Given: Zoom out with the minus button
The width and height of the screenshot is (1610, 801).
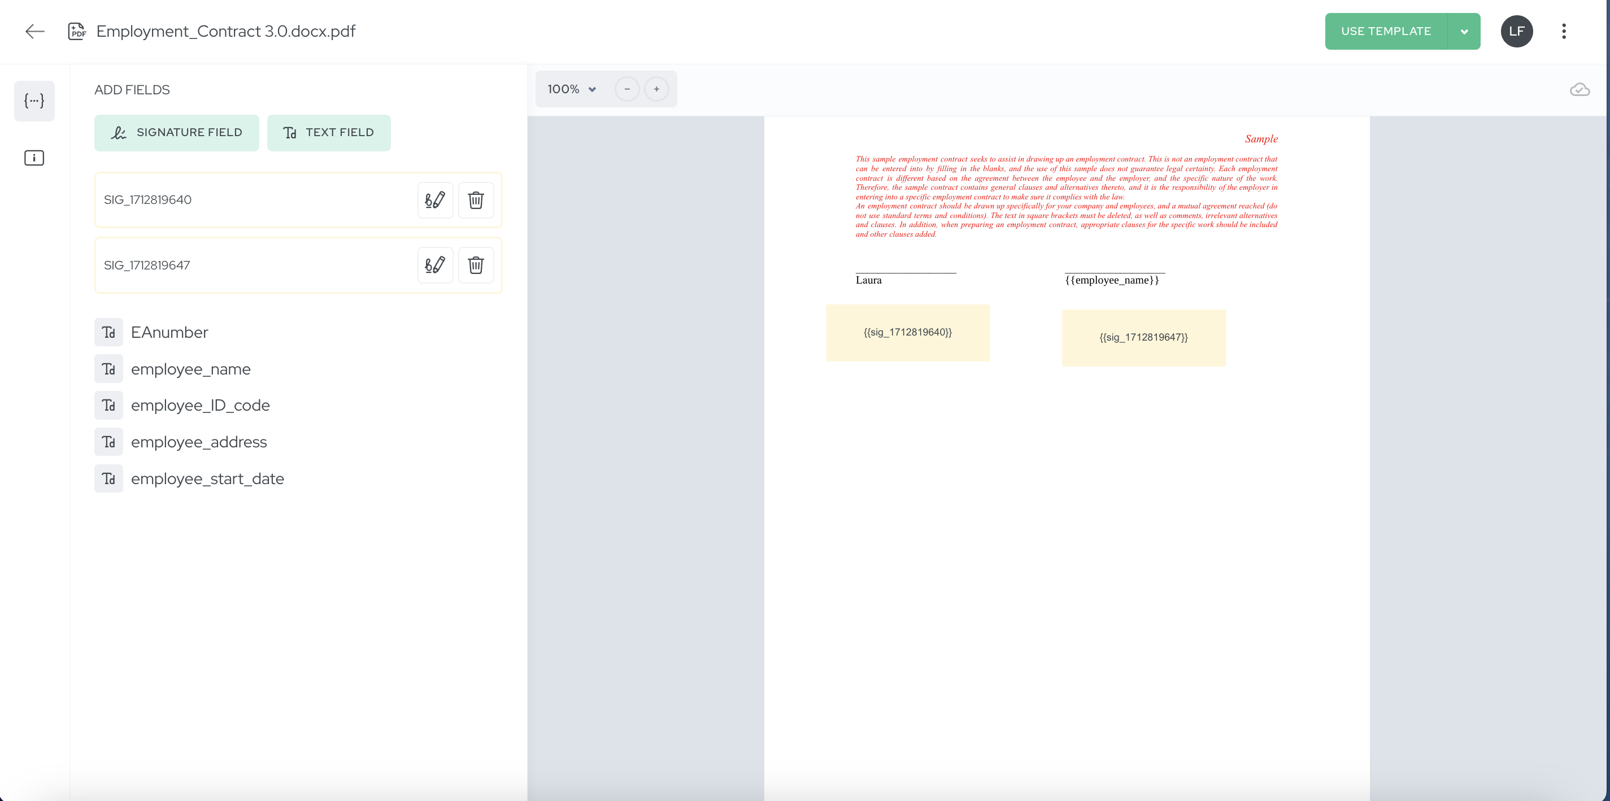Looking at the screenshot, I should tap(627, 89).
